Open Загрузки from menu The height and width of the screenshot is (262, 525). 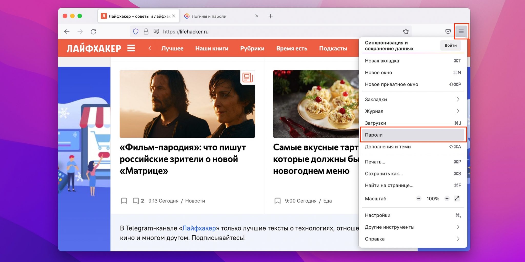(x=413, y=123)
